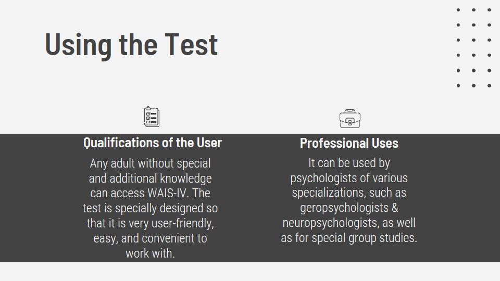Click the "It can be used by" line
Image resolution: width=500 pixels, height=281 pixels.
(x=349, y=163)
